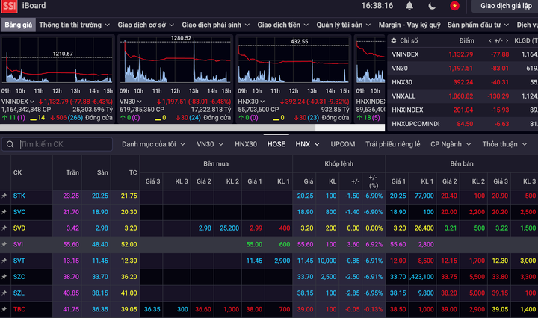Pin the SVD stock row
The width and height of the screenshot is (538, 318).
4,228
